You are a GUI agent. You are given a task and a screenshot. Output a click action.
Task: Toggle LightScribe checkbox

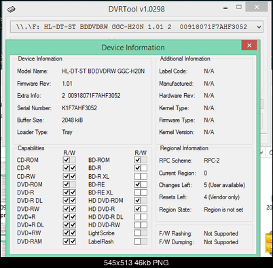point(137,233)
